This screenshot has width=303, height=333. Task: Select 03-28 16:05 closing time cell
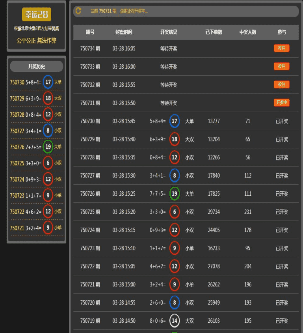(124, 49)
